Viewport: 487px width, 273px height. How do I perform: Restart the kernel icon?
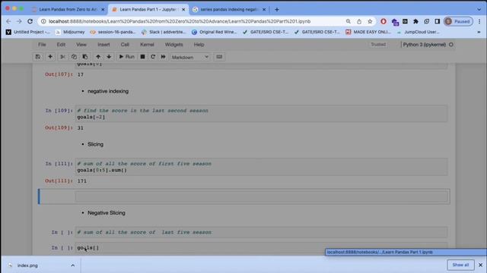pos(153,57)
